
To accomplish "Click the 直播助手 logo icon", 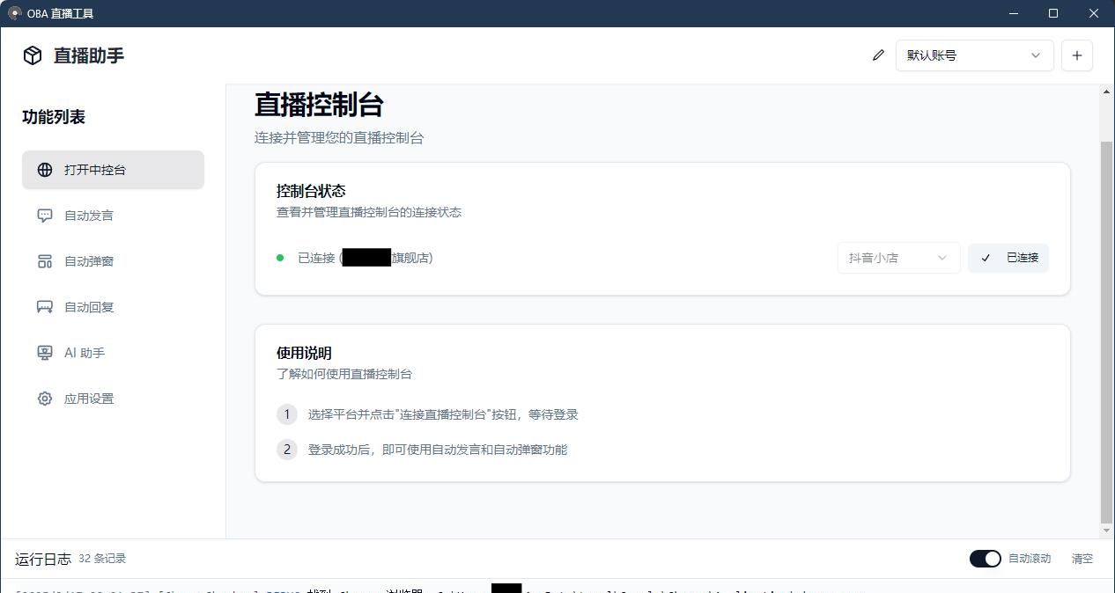I will coord(32,55).
